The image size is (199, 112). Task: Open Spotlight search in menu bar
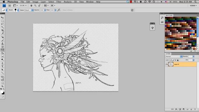coord(196,2)
